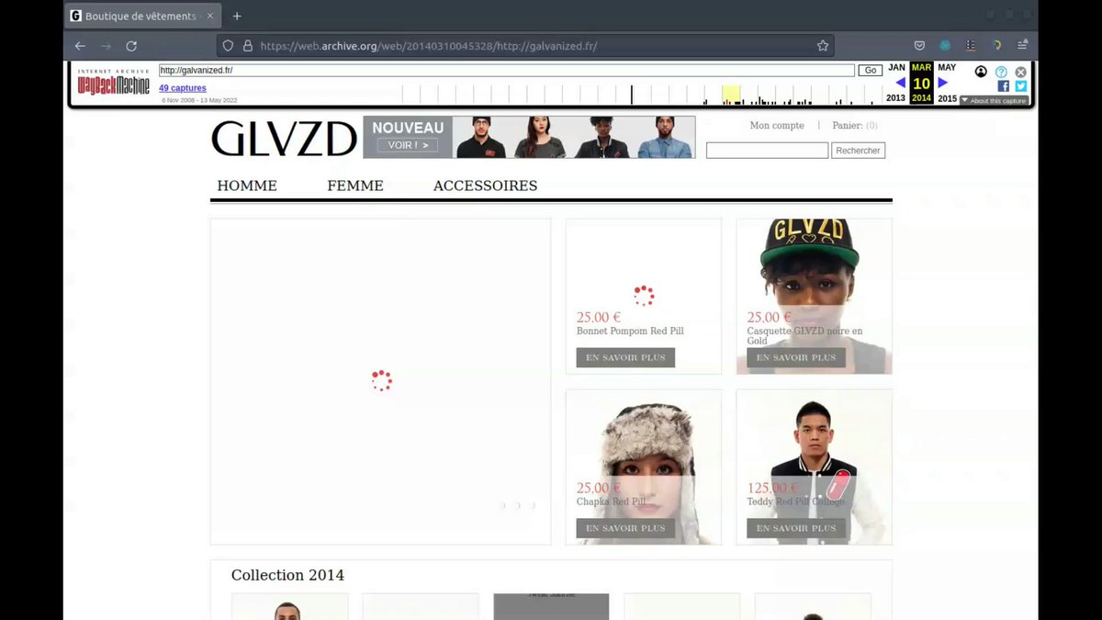Screen dimensions: 1102x620
Task: Open the ACCESSOIRES menu
Action: click(x=485, y=186)
